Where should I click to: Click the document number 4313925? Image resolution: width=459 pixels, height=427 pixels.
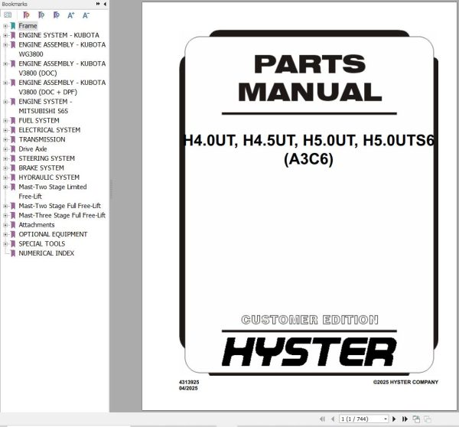(189, 382)
